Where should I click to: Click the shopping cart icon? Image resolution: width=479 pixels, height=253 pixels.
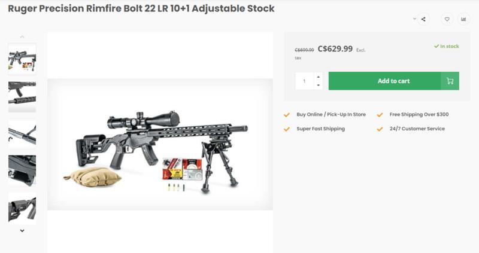pos(450,81)
